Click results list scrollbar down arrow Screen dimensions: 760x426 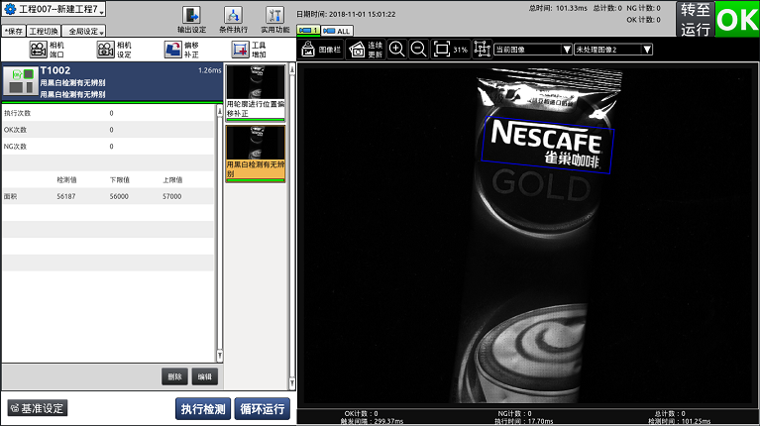point(219,356)
